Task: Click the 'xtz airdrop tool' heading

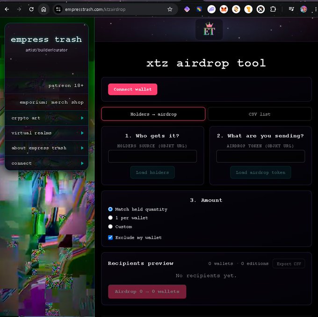Action: [206, 63]
